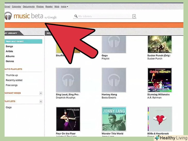
Task: Open the Recently added auto playlist
Action: point(14,80)
